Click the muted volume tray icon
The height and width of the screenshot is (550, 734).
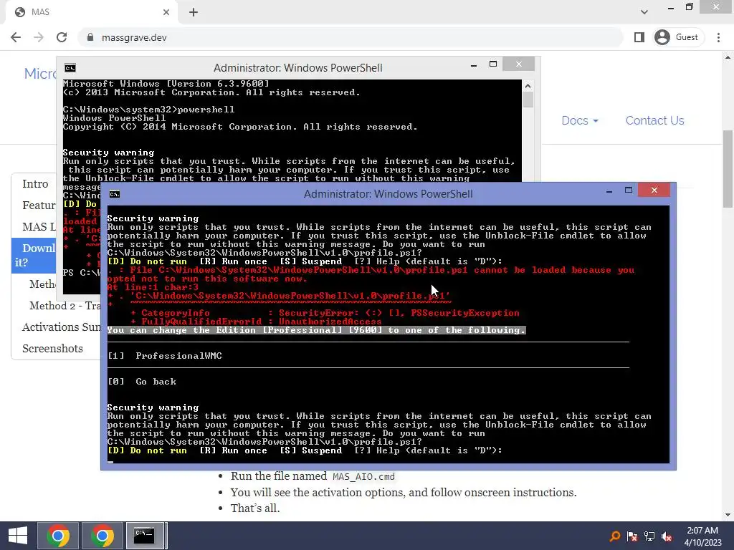click(x=667, y=536)
